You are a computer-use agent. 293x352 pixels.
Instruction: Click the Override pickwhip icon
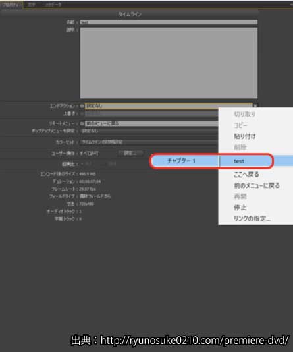coord(82,114)
